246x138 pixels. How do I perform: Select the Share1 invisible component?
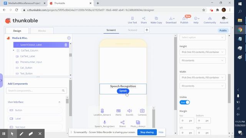pyautogui.click(x=123, y=123)
